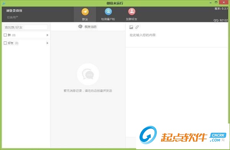Click the 暂无消息记录 empty message notice

coord(88,91)
